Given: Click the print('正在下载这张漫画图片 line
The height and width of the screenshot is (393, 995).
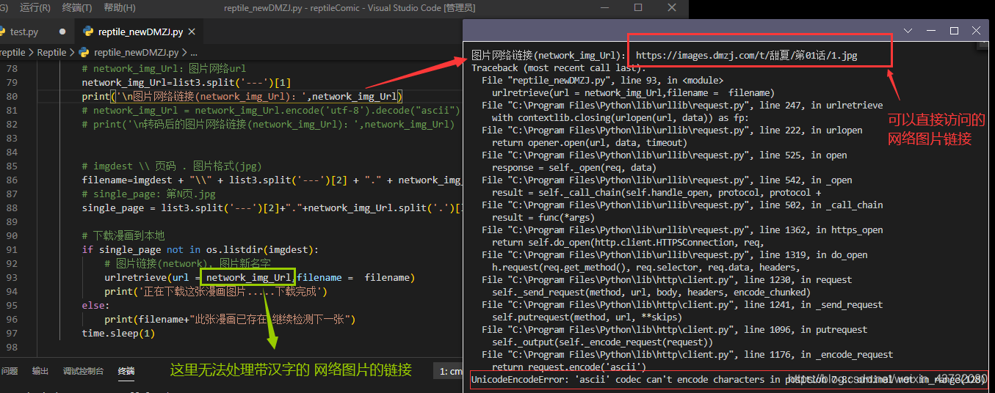Looking at the screenshot, I should click(x=216, y=291).
